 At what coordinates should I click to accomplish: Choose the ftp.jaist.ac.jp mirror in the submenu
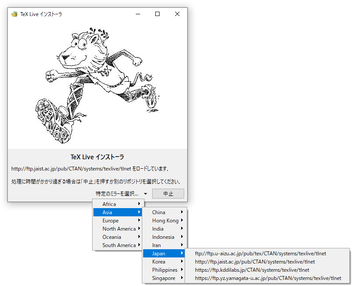(267, 262)
